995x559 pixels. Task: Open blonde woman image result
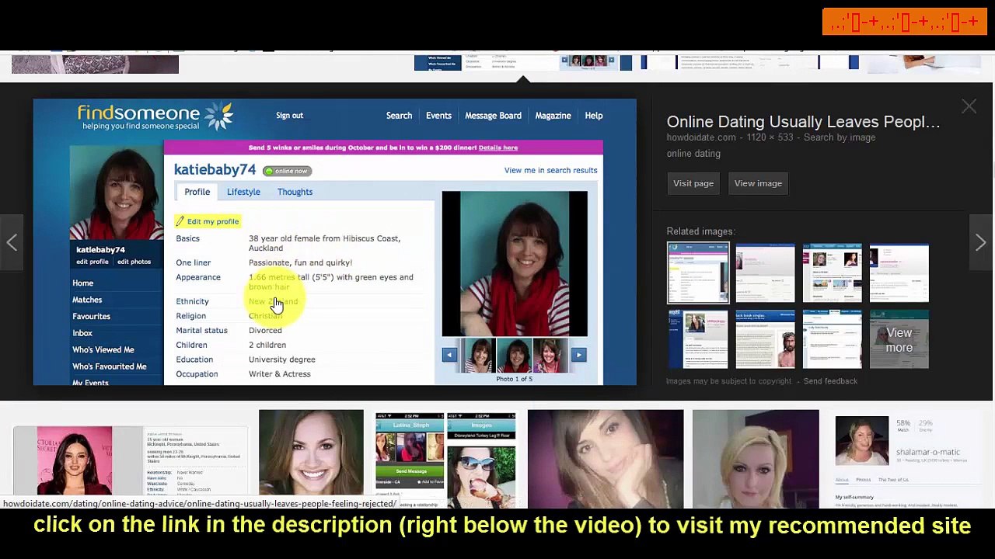click(x=756, y=458)
